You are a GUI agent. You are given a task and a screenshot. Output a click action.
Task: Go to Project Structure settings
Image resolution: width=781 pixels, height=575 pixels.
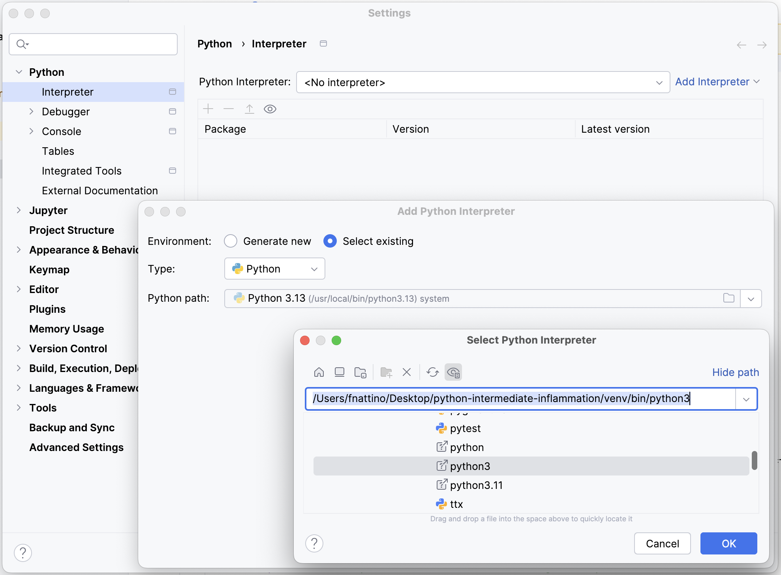71,230
